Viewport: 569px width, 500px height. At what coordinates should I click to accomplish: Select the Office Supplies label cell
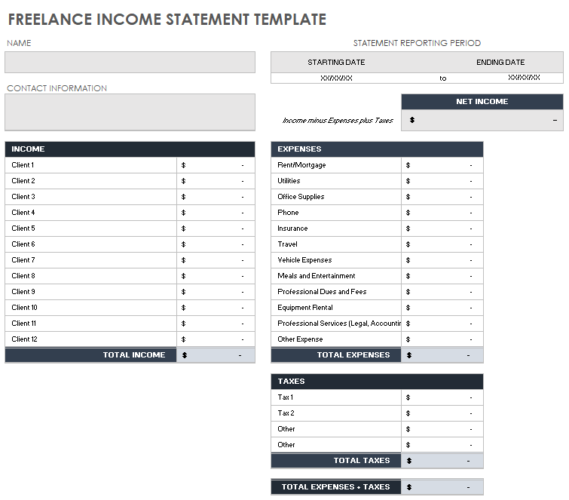[335, 197]
